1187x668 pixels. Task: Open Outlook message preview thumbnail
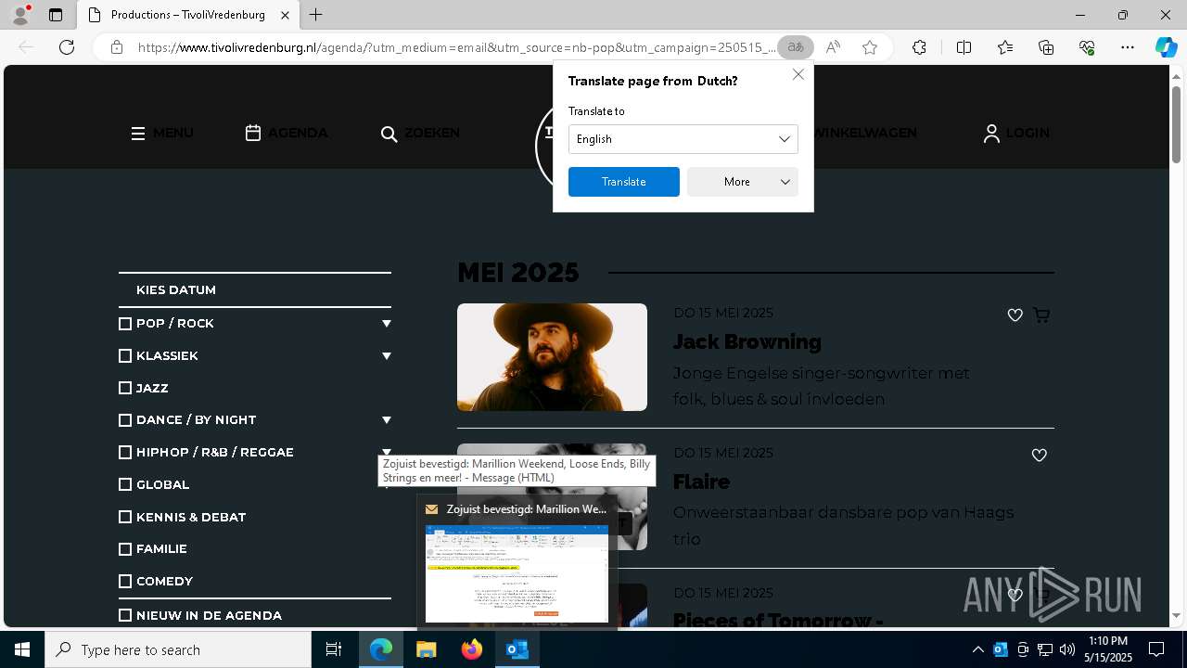coord(517,573)
